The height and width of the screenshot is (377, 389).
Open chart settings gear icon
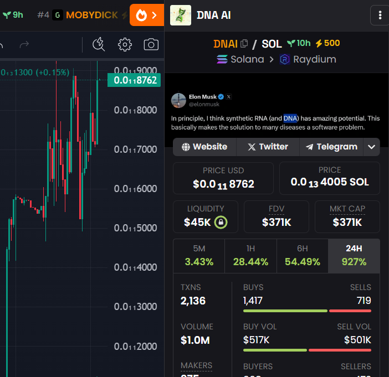tap(125, 45)
